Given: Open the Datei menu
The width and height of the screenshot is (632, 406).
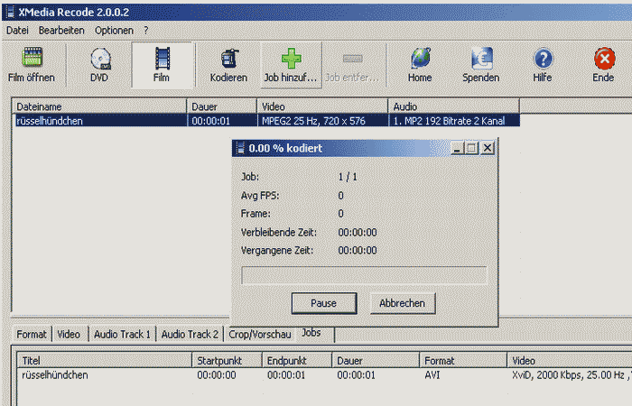Looking at the screenshot, I should point(17,30).
